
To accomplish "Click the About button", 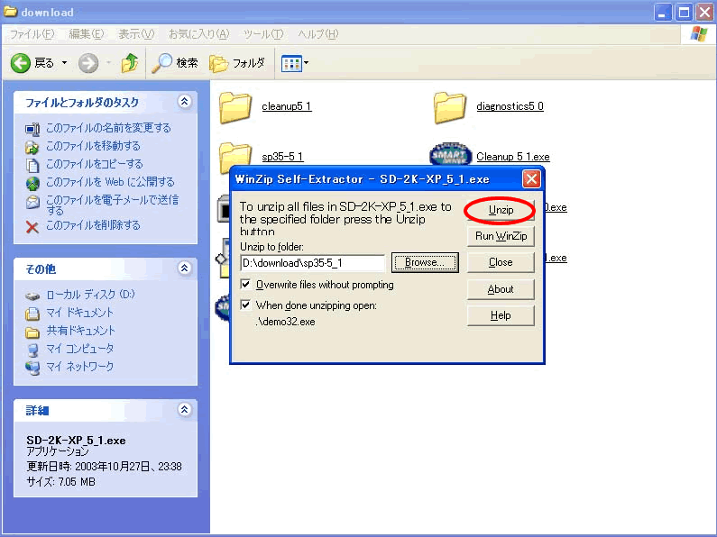I will pyautogui.click(x=501, y=289).
